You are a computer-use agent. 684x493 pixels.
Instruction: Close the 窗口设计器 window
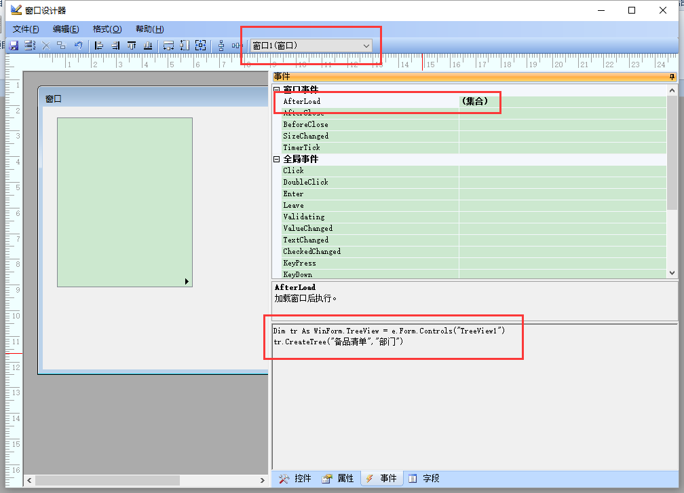pyautogui.click(x=662, y=10)
